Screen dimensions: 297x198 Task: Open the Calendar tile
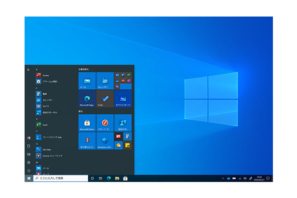click(x=105, y=81)
